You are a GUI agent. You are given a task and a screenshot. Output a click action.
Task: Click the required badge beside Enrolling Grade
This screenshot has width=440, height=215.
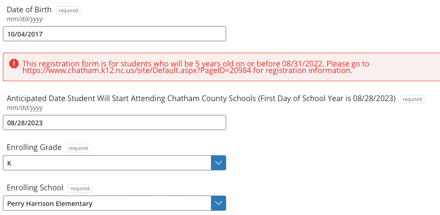coord(78,148)
